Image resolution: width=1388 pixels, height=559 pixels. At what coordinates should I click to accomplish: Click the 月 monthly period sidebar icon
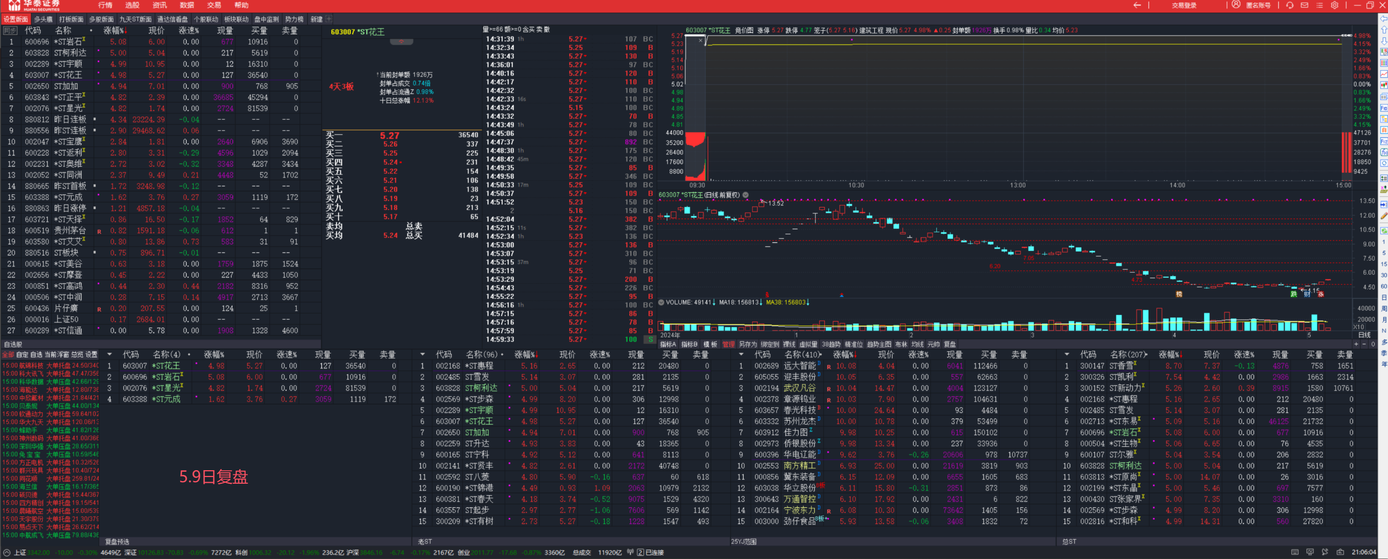coord(1384,320)
